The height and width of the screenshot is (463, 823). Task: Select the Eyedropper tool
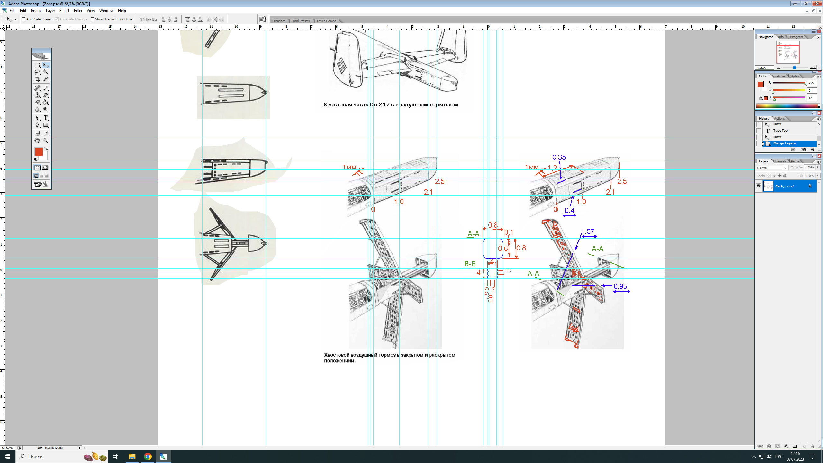[x=46, y=133]
